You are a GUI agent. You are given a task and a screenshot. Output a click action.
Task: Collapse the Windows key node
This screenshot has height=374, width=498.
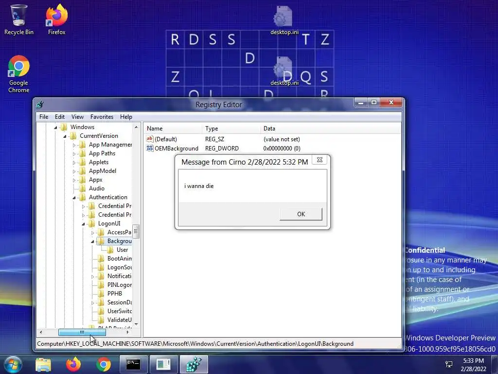click(x=55, y=128)
